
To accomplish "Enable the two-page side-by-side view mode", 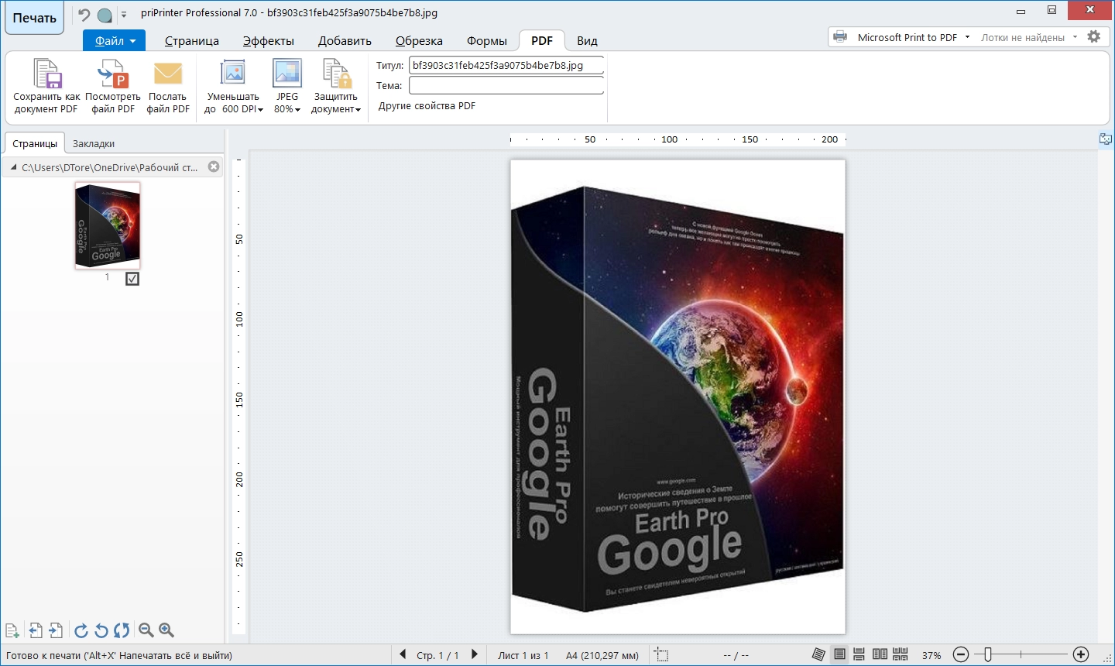I will tap(880, 654).
